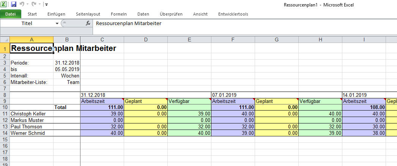Image resolution: width=397 pixels, height=166 pixels.
Task: Open Customize Quick Access Toolbar dropdown
Action: click(x=46, y=5)
